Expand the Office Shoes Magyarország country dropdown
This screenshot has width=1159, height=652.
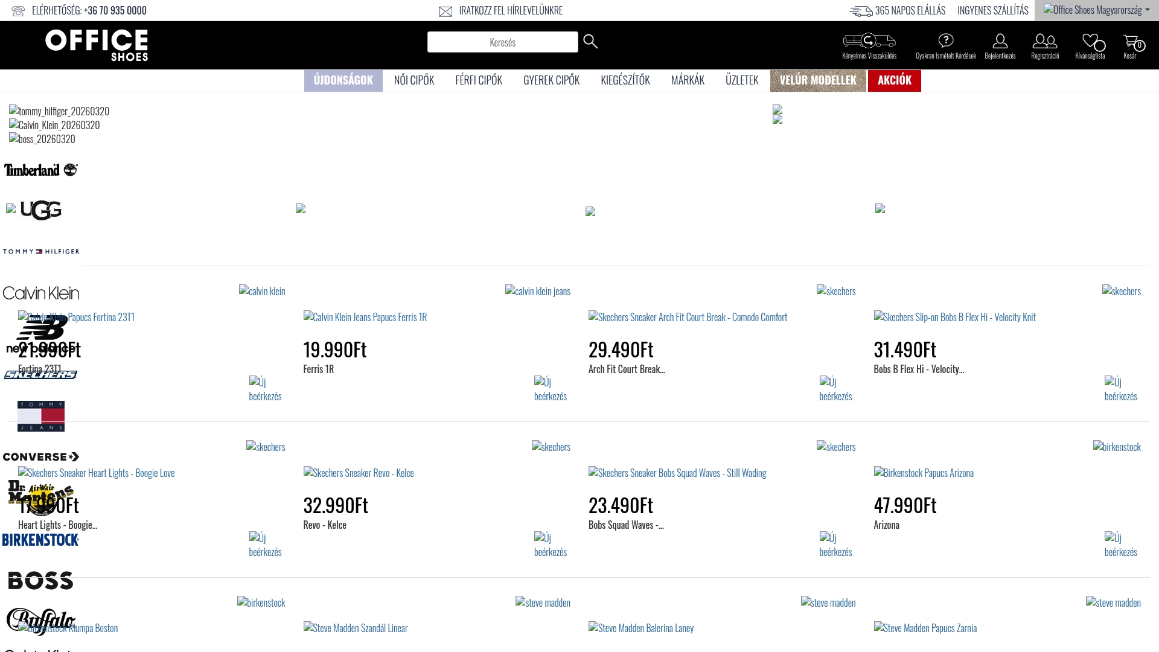(x=1096, y=10)
